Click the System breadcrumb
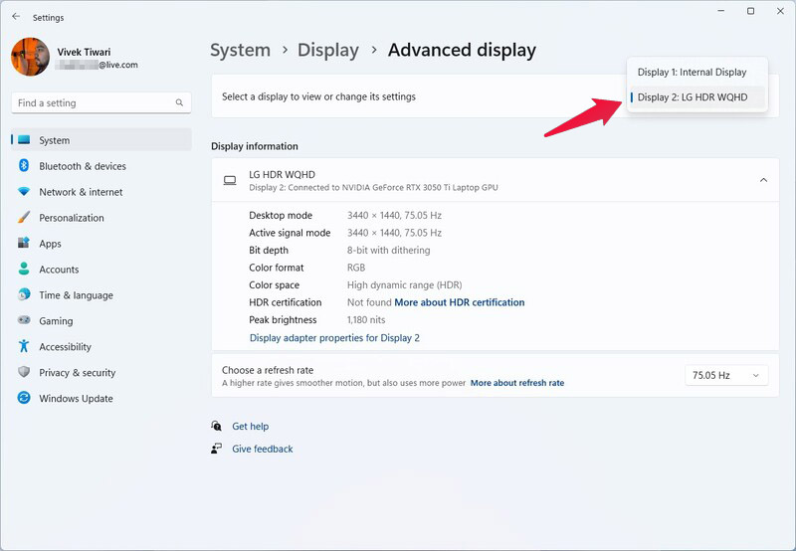The image size is (796, 551). coord(240,50)
